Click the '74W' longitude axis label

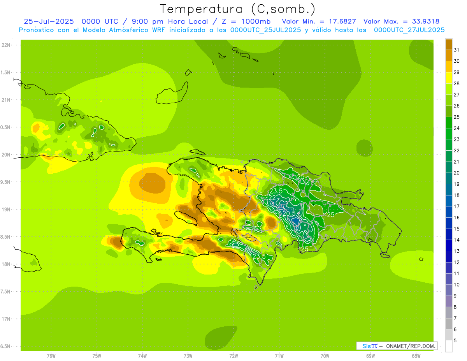(x=142, y=356)
